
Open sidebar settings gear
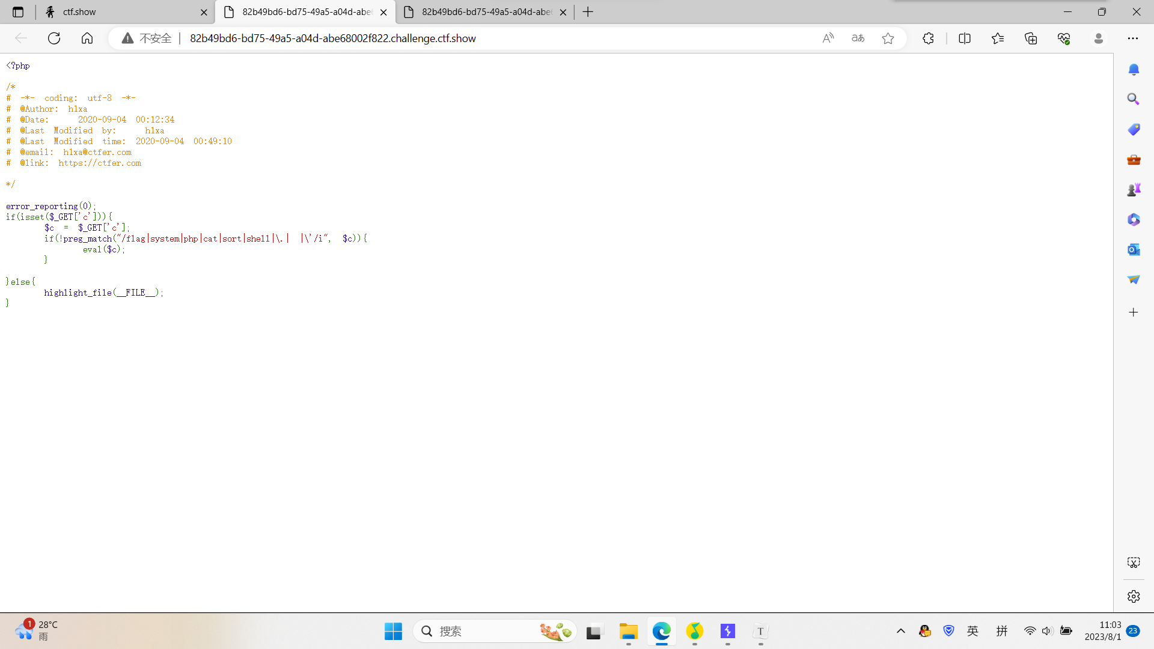click(x=1134, y=596)
